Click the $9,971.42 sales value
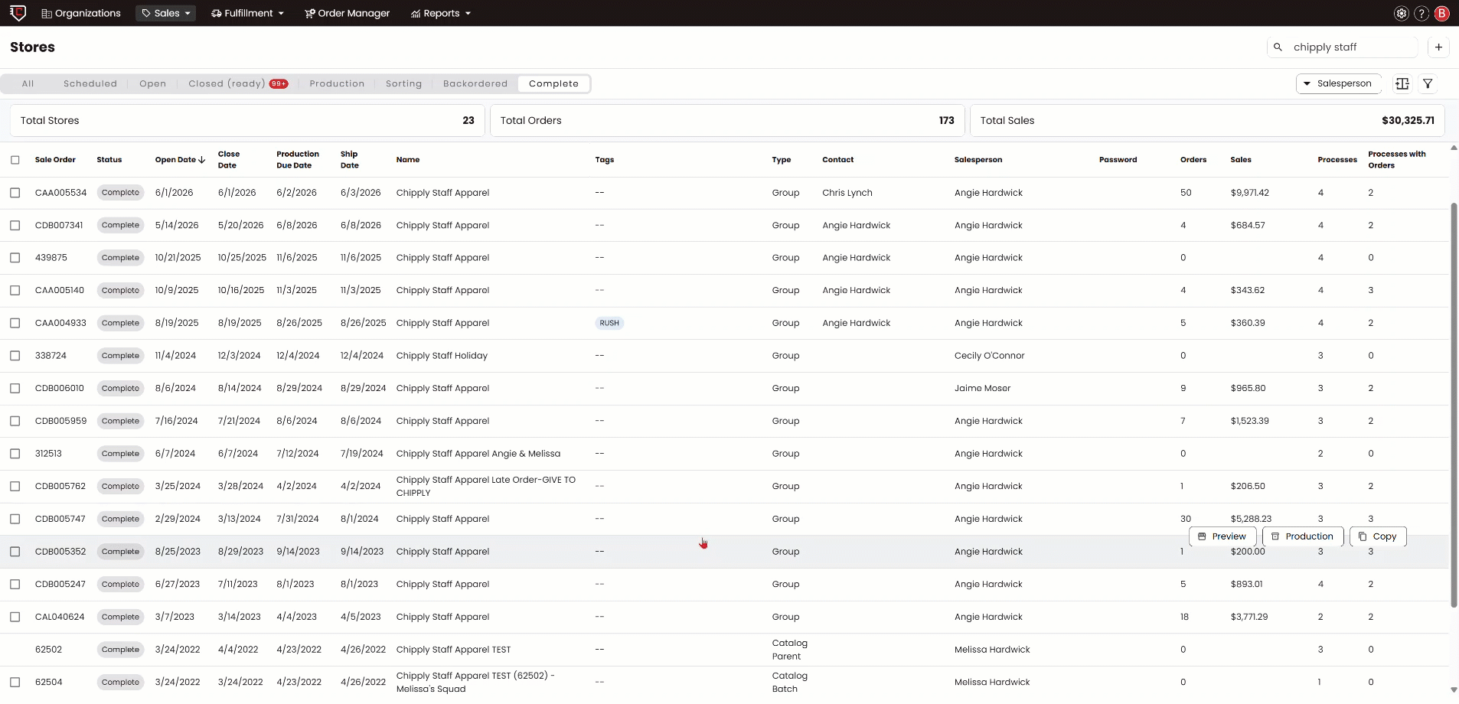The image size is (1459, 704). [1250, 193]
